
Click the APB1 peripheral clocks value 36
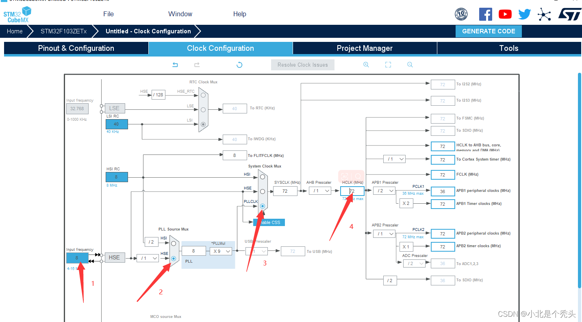point(443,191)
